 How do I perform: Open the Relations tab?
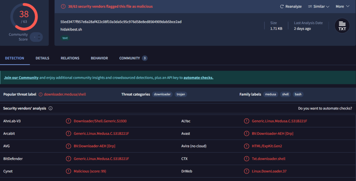70,58
